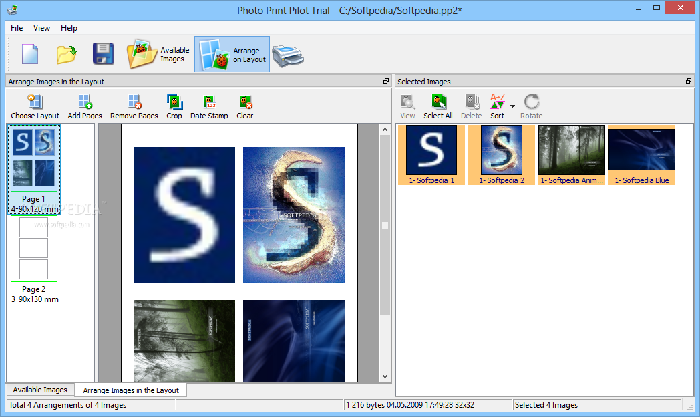Screen dimensions: 700x417
Task: Save project with the floppy disk icon
Action: (103, 54)
